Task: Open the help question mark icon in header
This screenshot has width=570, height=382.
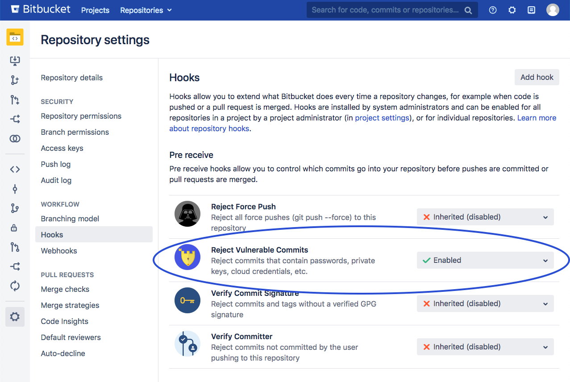Action: tap(493, 10)
